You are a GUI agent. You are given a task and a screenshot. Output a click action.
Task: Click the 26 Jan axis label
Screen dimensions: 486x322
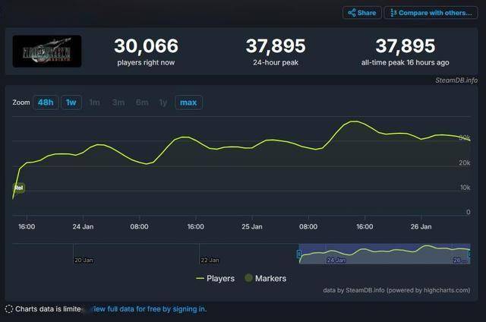(421, 227)
